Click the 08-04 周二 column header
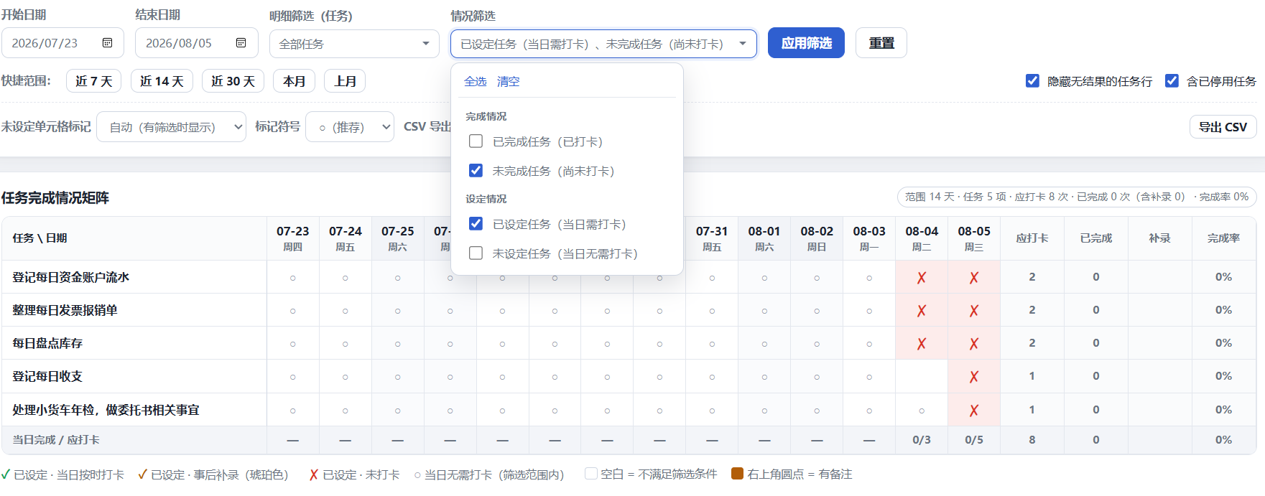1265x496 pixels. point(922,238)
